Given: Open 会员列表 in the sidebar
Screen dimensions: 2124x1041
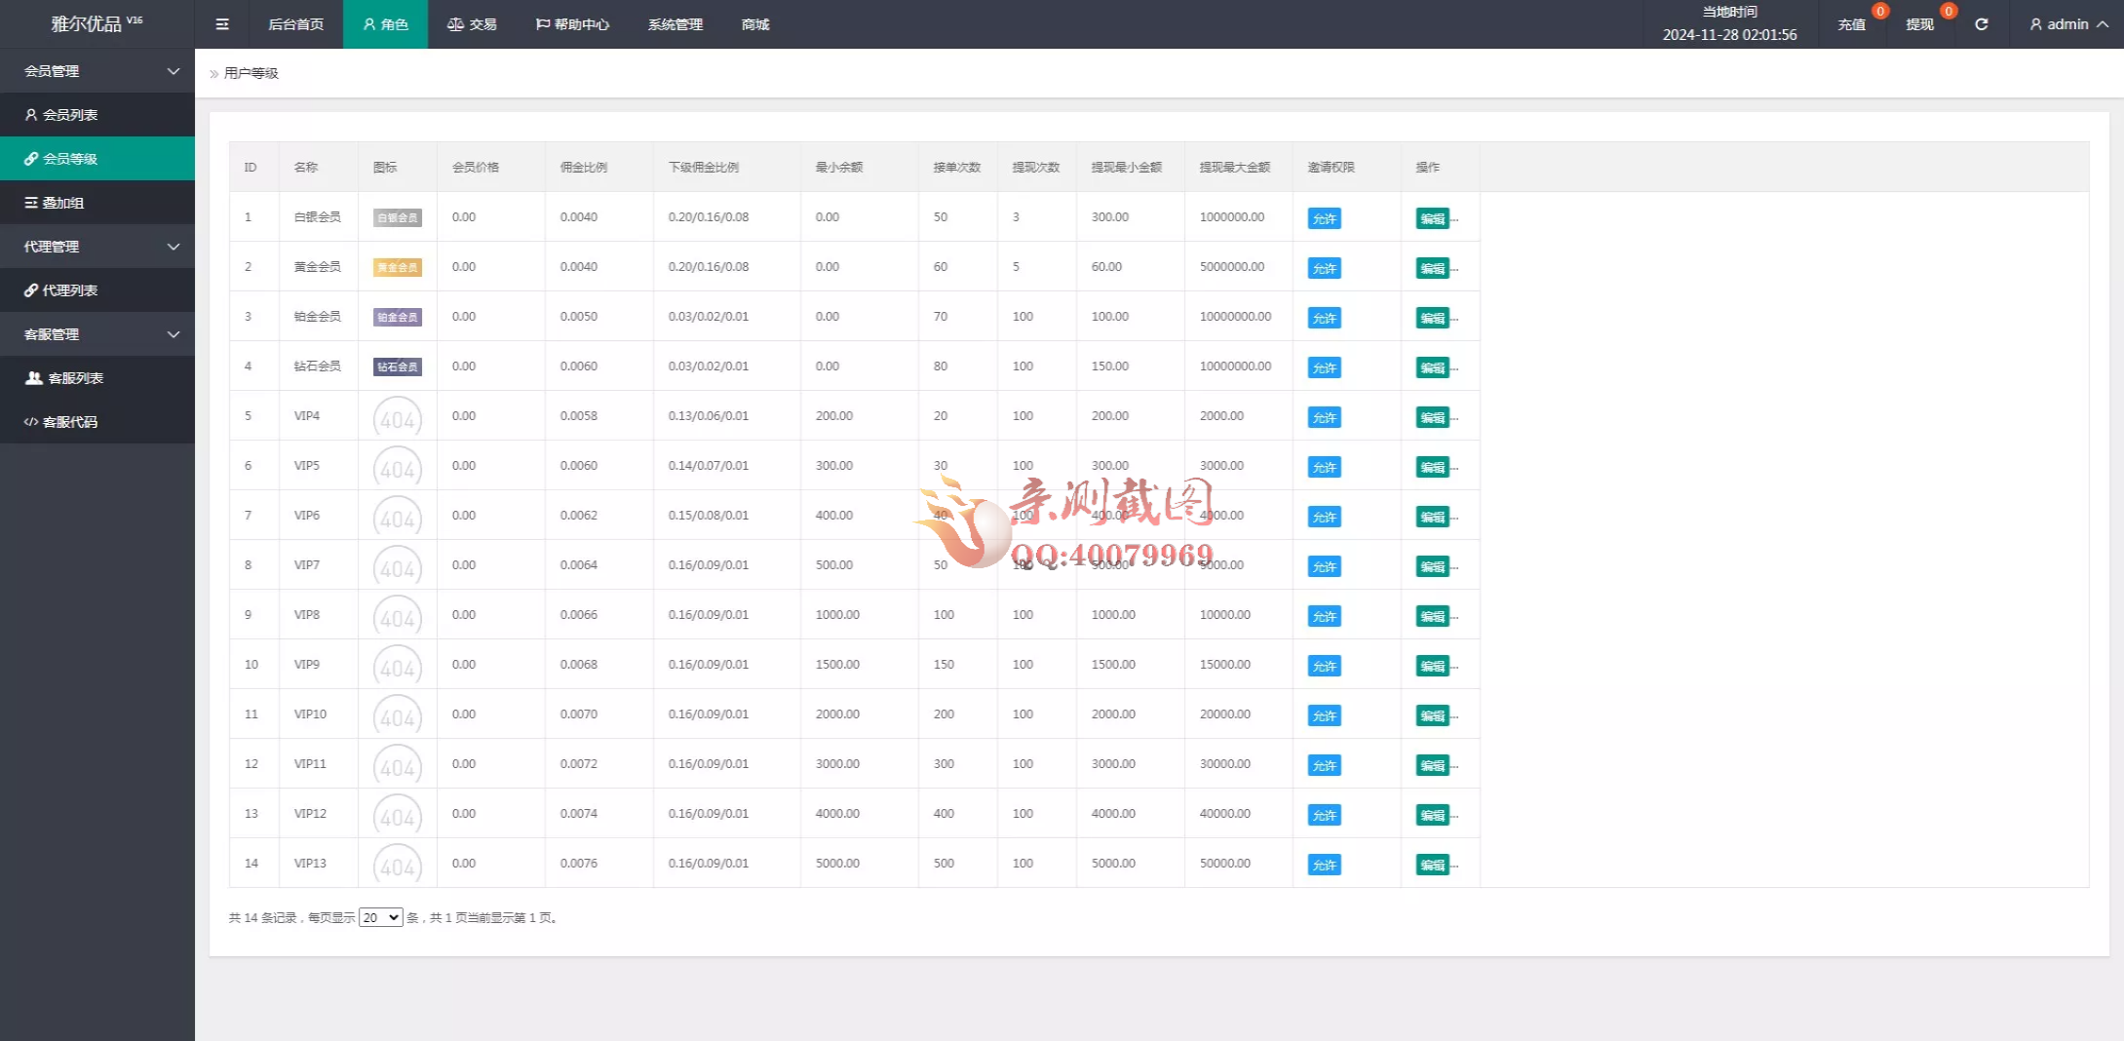Looking at the screenshot, I should pyautogui.click(x=70, y=115).
